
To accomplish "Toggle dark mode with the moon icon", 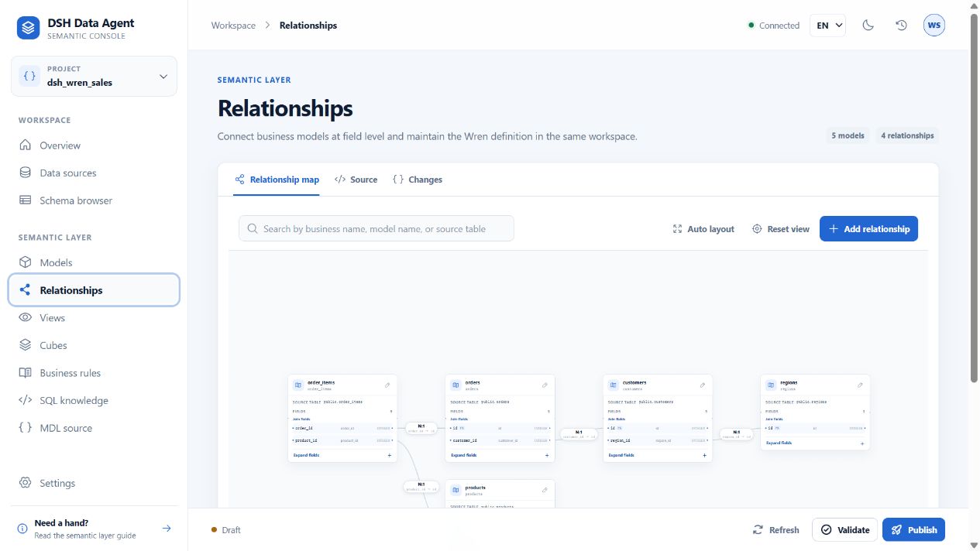I will point(868,26).
